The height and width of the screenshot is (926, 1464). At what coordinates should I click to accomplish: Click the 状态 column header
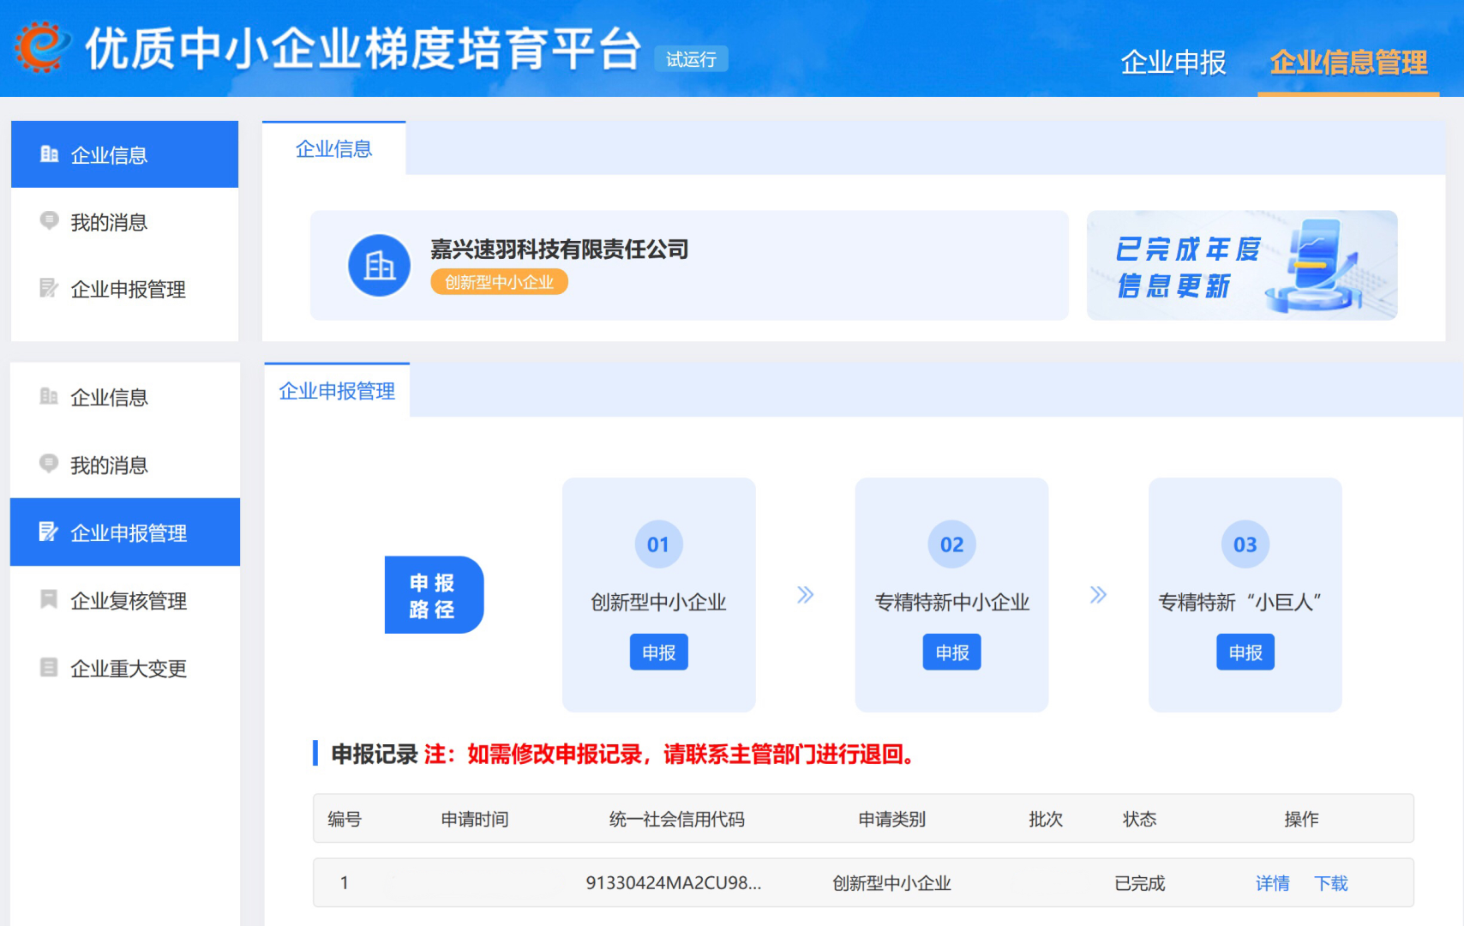(1140, 820)
